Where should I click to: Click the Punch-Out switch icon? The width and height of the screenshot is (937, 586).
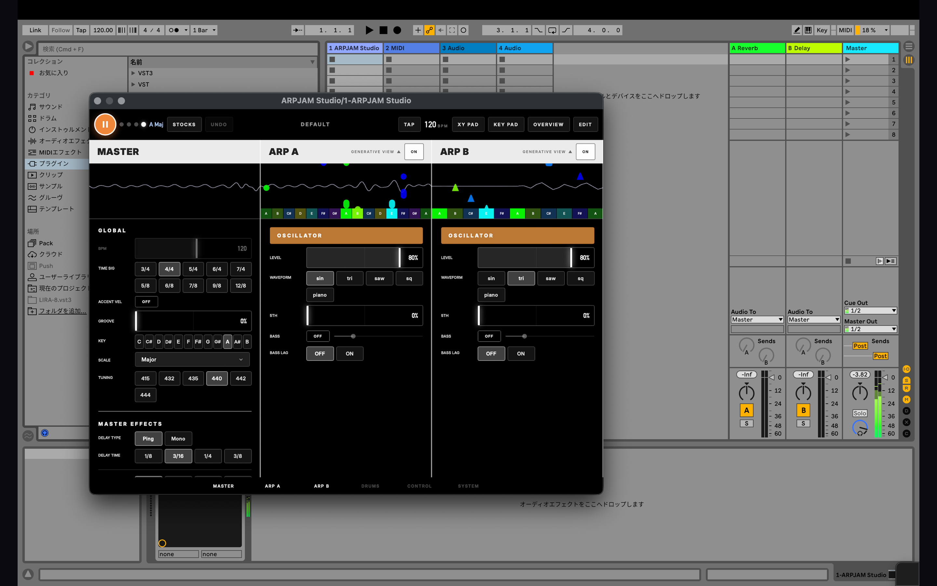(x=566, y=30)
